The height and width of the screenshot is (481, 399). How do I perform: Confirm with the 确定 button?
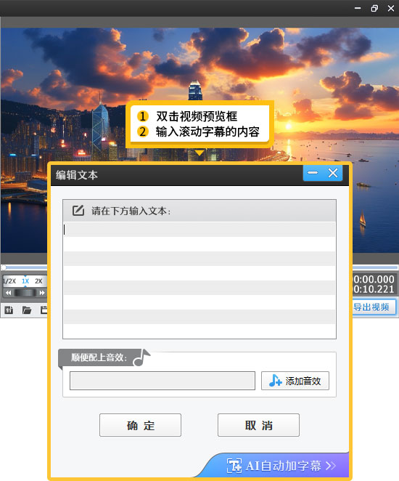tap(140, 425)
